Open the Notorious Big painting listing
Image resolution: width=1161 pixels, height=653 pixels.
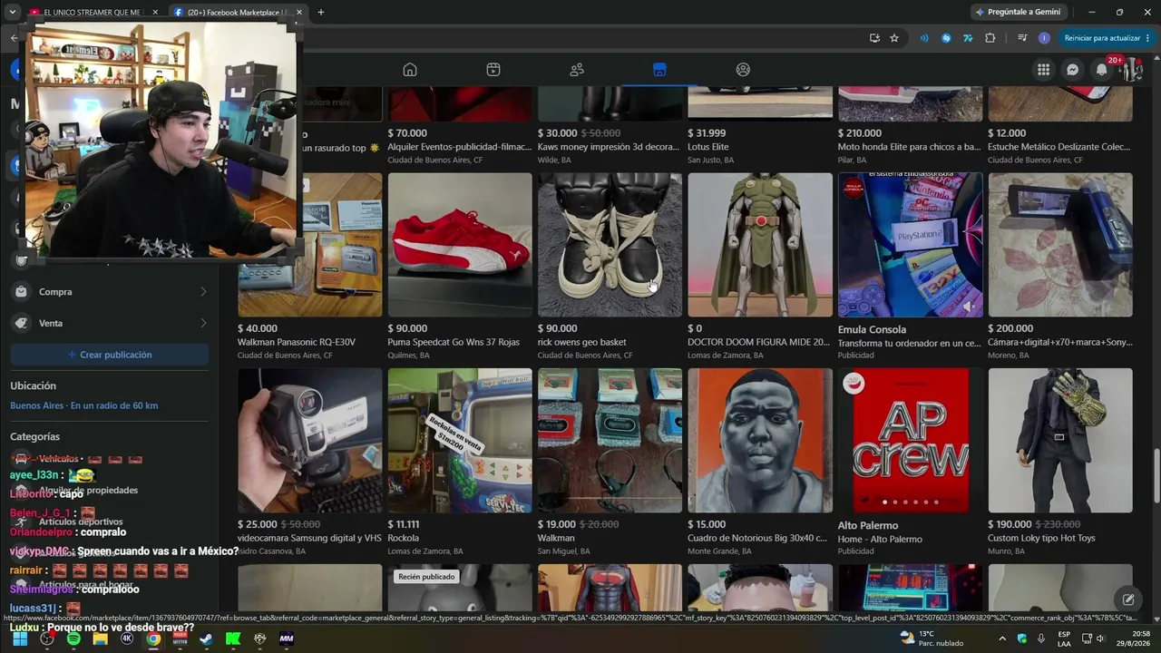point(760,441)
